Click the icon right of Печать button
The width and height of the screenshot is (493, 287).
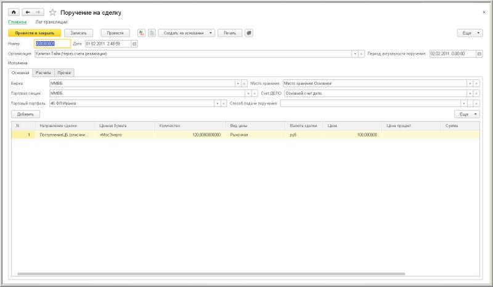tap(249, 33)
